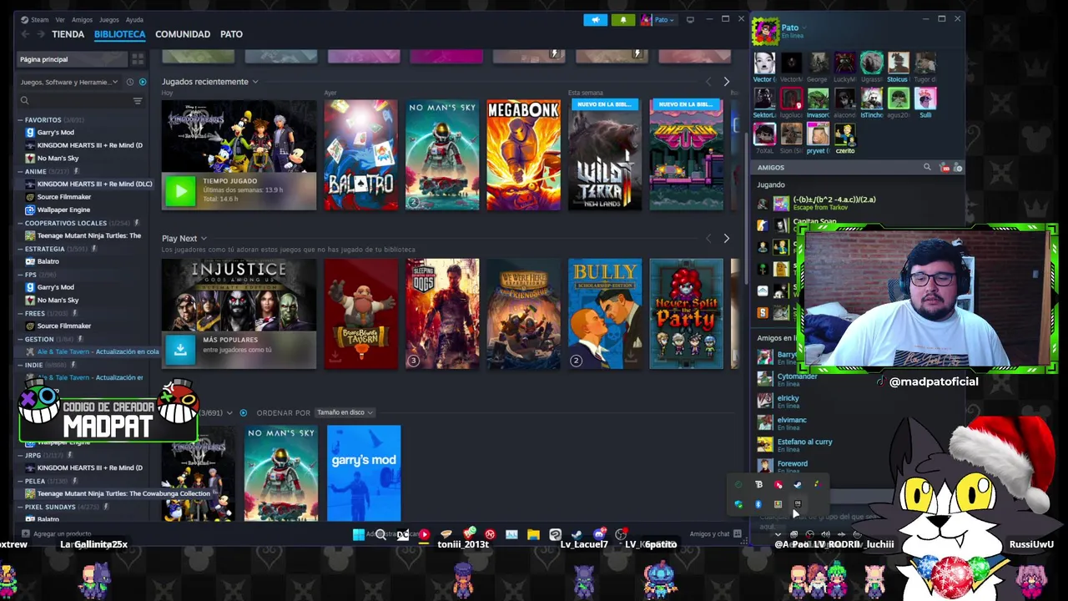Open the Sleeping Dogs cover
This screenshot has width=1068, height=601.
click(442, 314)
